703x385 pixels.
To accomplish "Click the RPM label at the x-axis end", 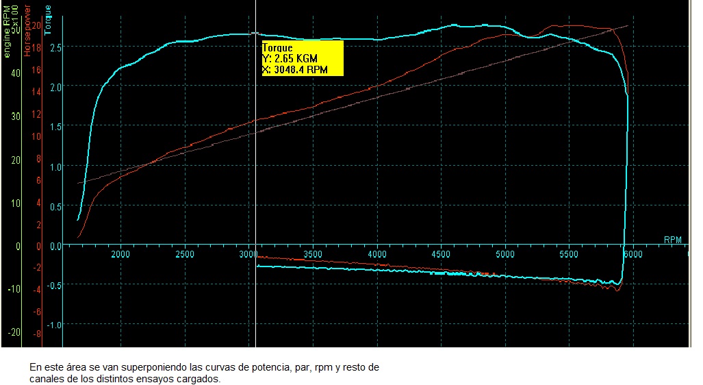I will (x=673, y=240).
